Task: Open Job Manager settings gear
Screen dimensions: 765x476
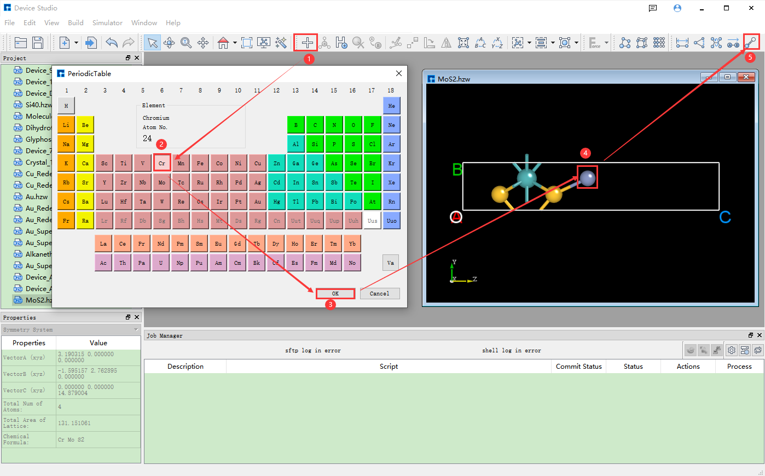Action: pyautogui.click(x=731, y=350)
